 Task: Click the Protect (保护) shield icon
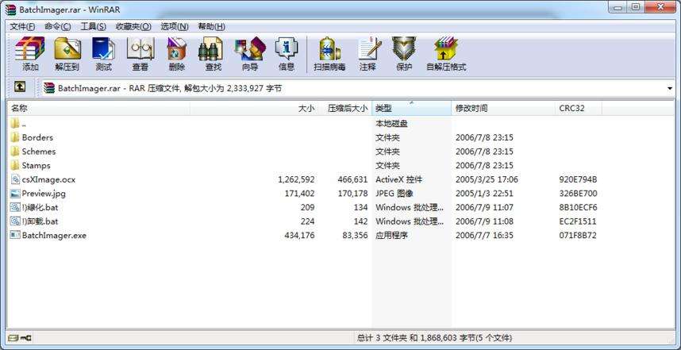coord(404,48)
